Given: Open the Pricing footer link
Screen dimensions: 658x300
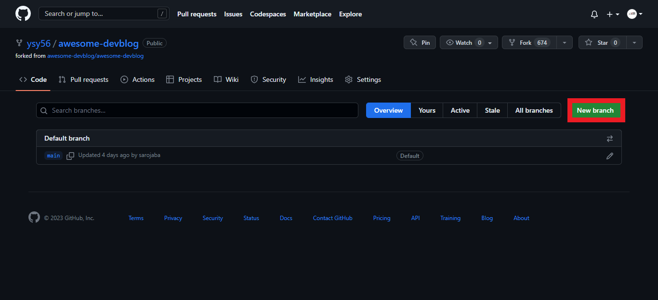Looking at the screenshot, I should (x=382, y=218).
